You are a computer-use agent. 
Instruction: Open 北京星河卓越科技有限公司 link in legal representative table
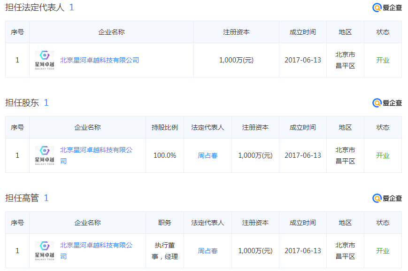click(100, 60)
